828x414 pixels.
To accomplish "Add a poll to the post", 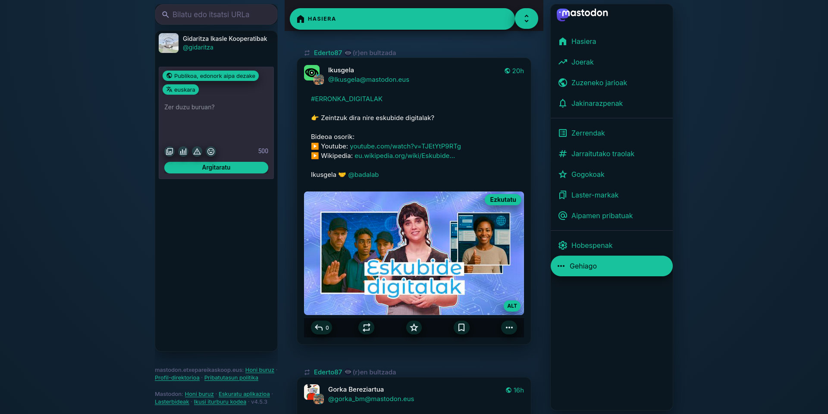I will point(183,151).
